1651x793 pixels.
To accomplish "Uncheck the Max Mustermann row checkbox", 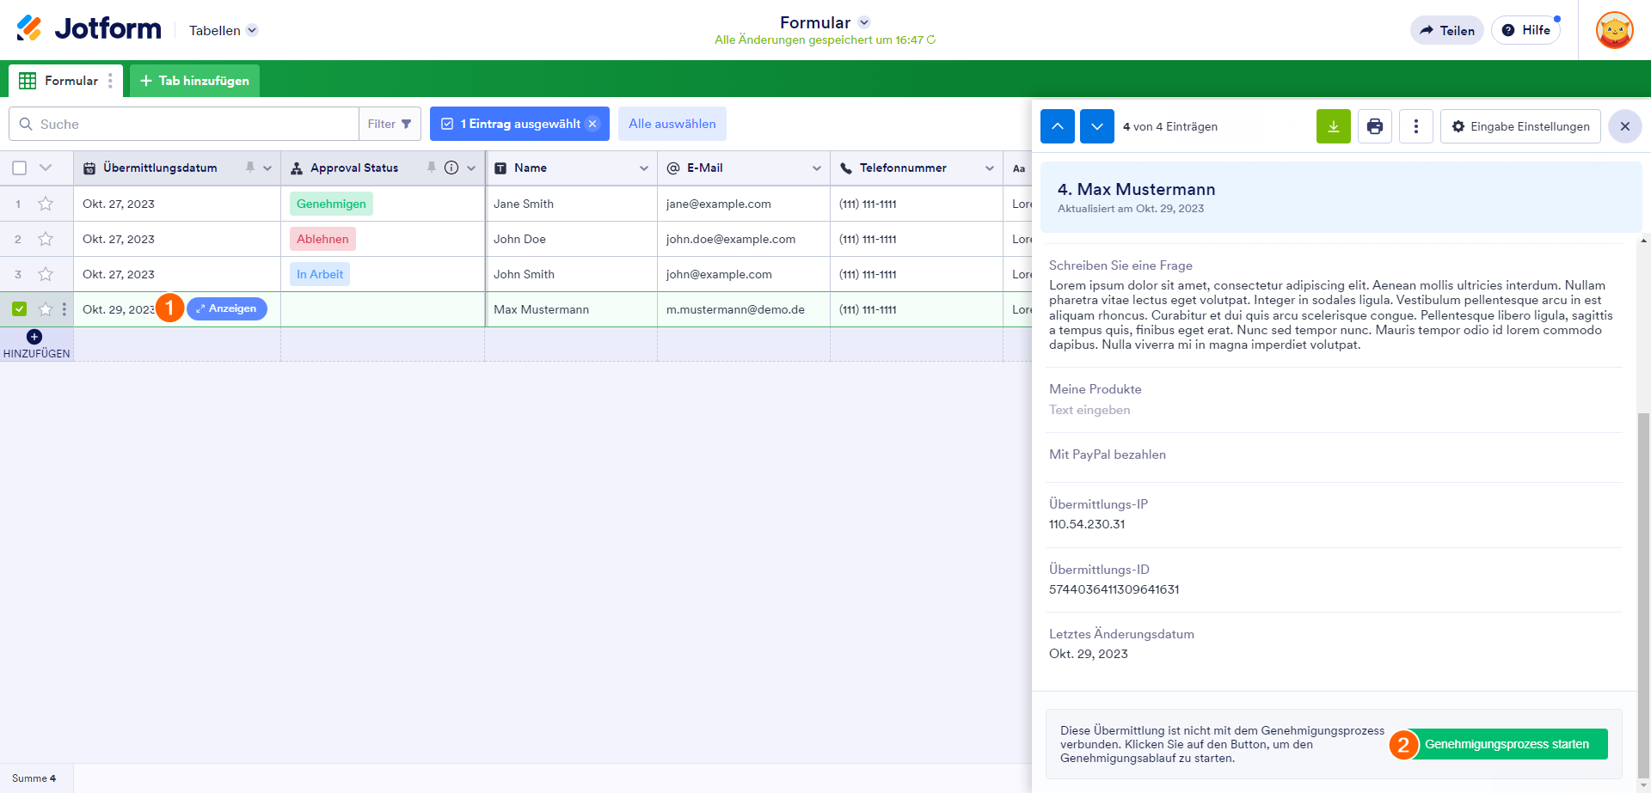I will (x=20, y=309).
